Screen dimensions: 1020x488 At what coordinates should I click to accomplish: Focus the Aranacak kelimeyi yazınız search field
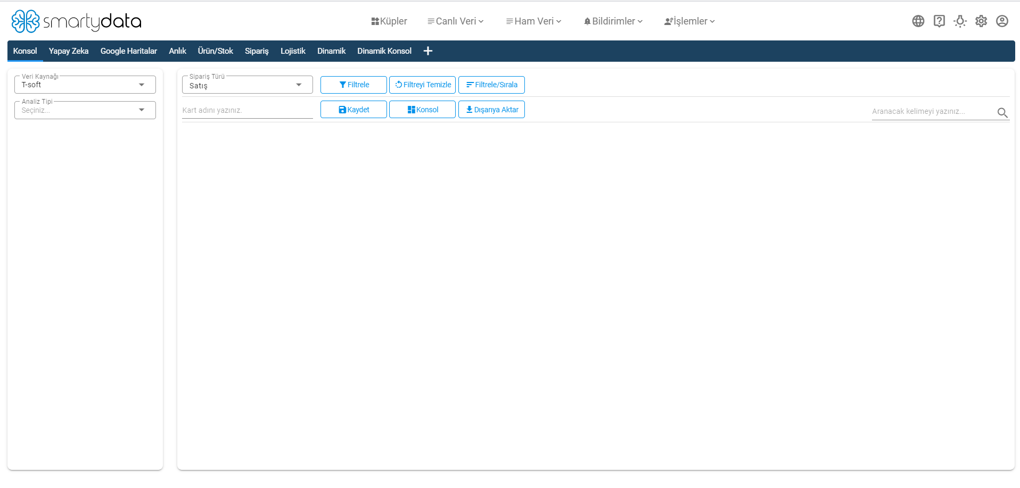933,112
